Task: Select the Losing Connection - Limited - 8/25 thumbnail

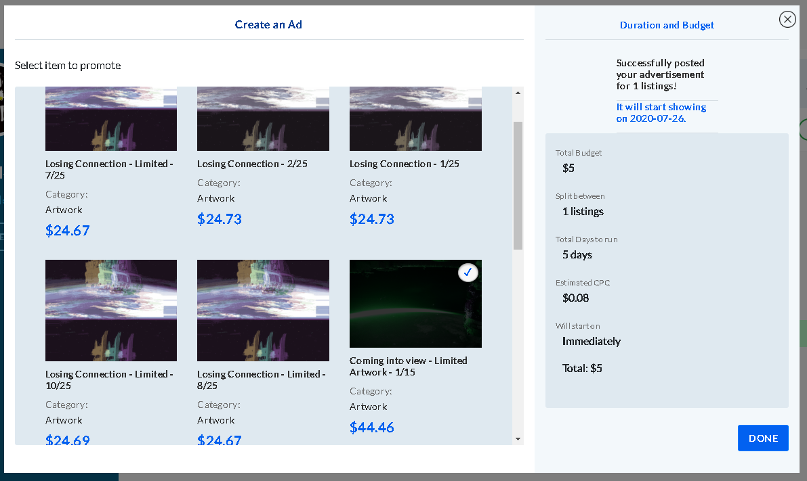Action: (263, 311)
